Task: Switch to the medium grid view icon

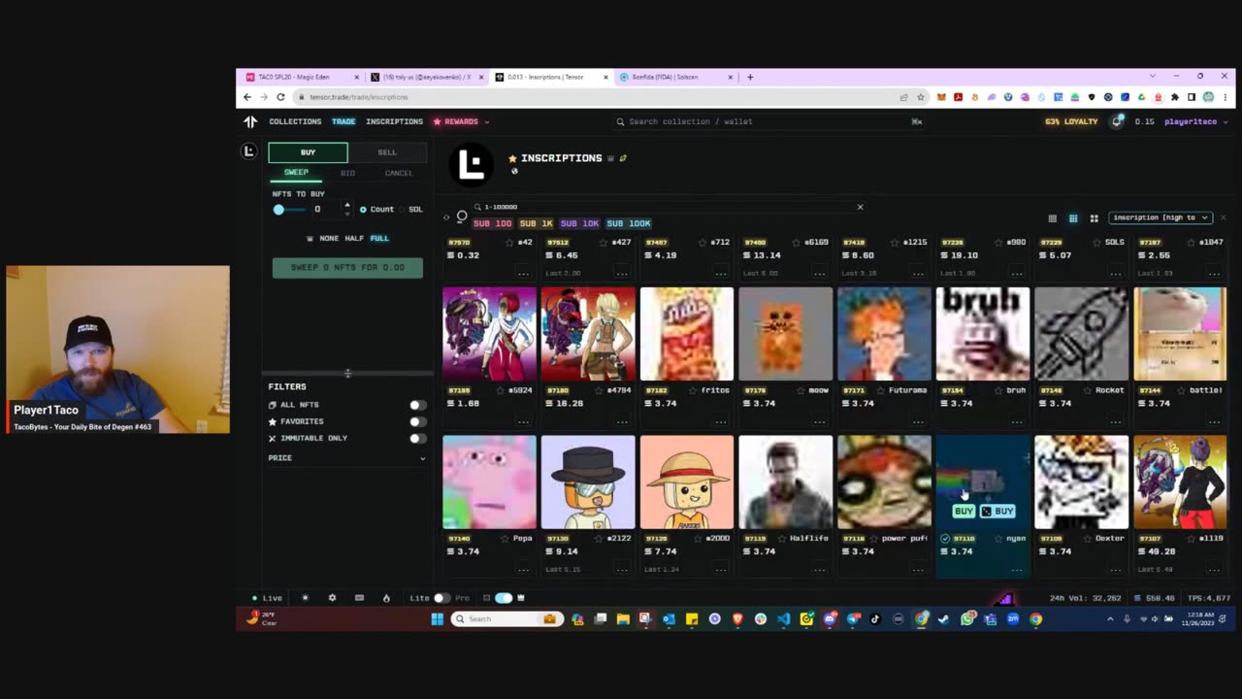Action: 1073,218
